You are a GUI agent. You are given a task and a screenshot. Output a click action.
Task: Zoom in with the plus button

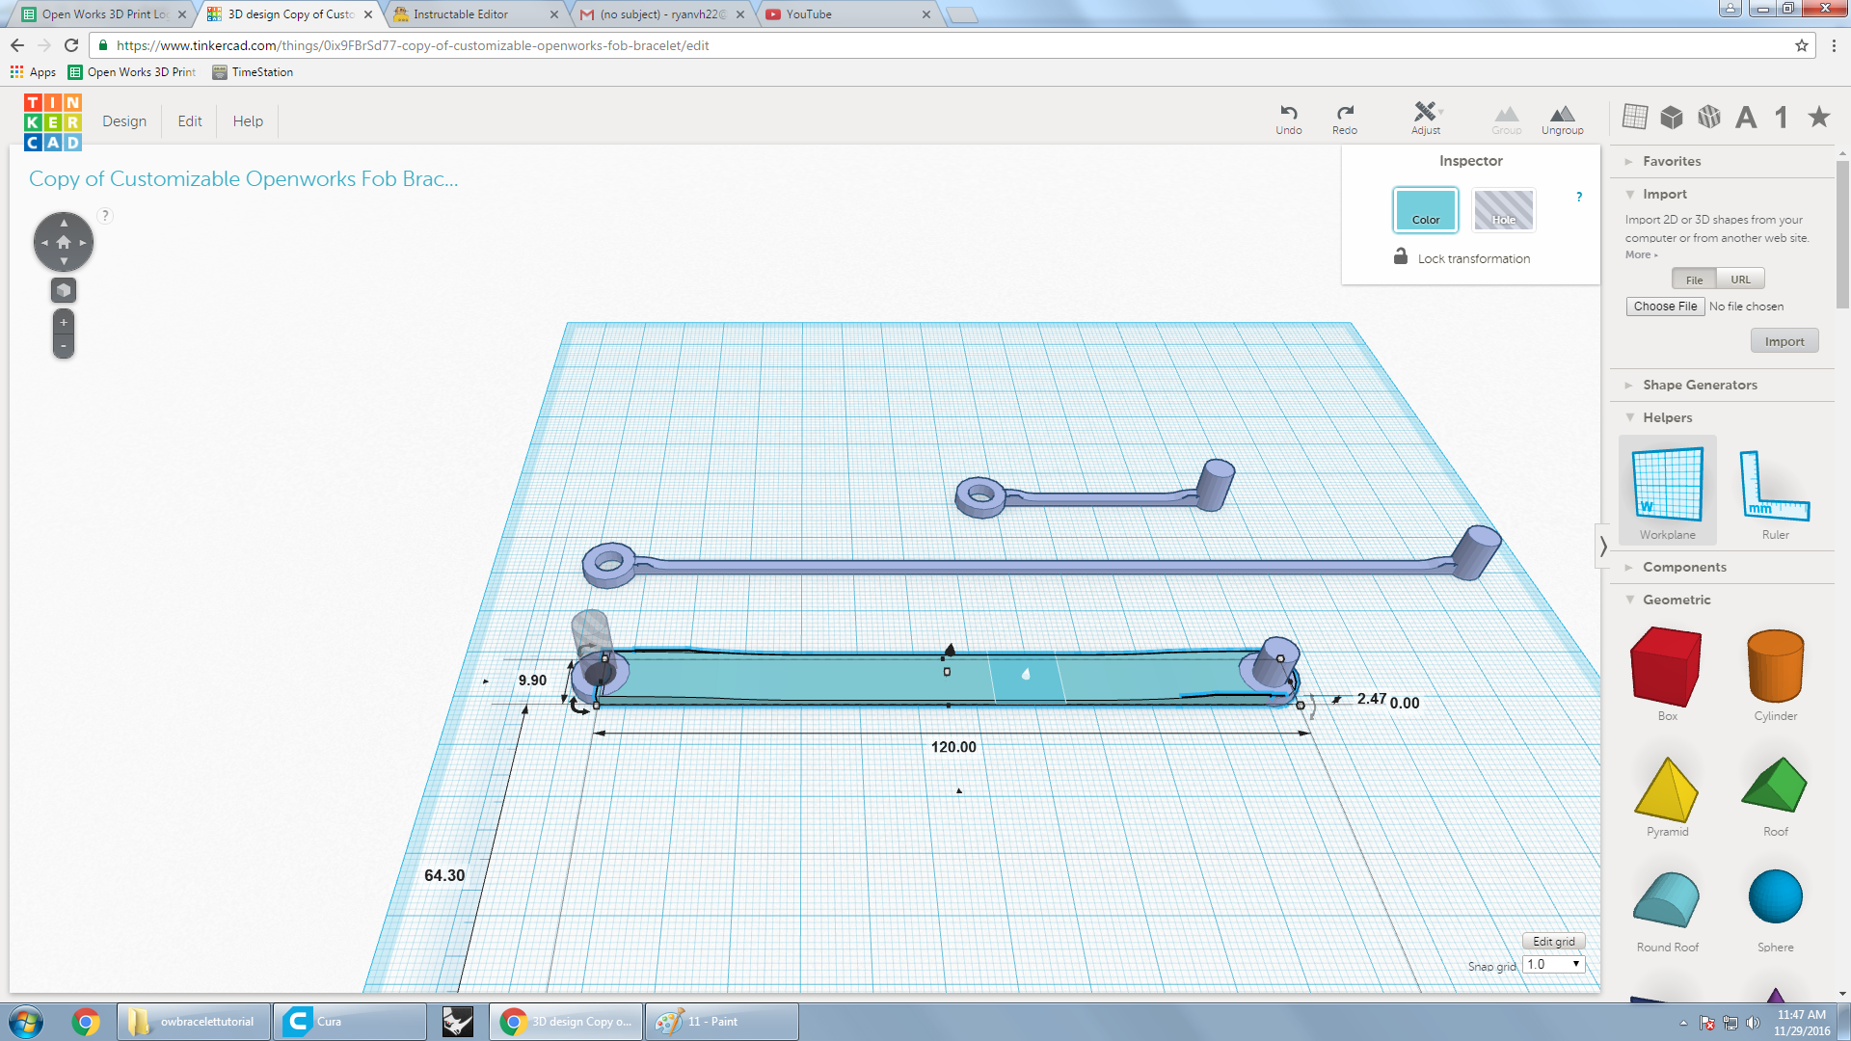pos(64,322)
